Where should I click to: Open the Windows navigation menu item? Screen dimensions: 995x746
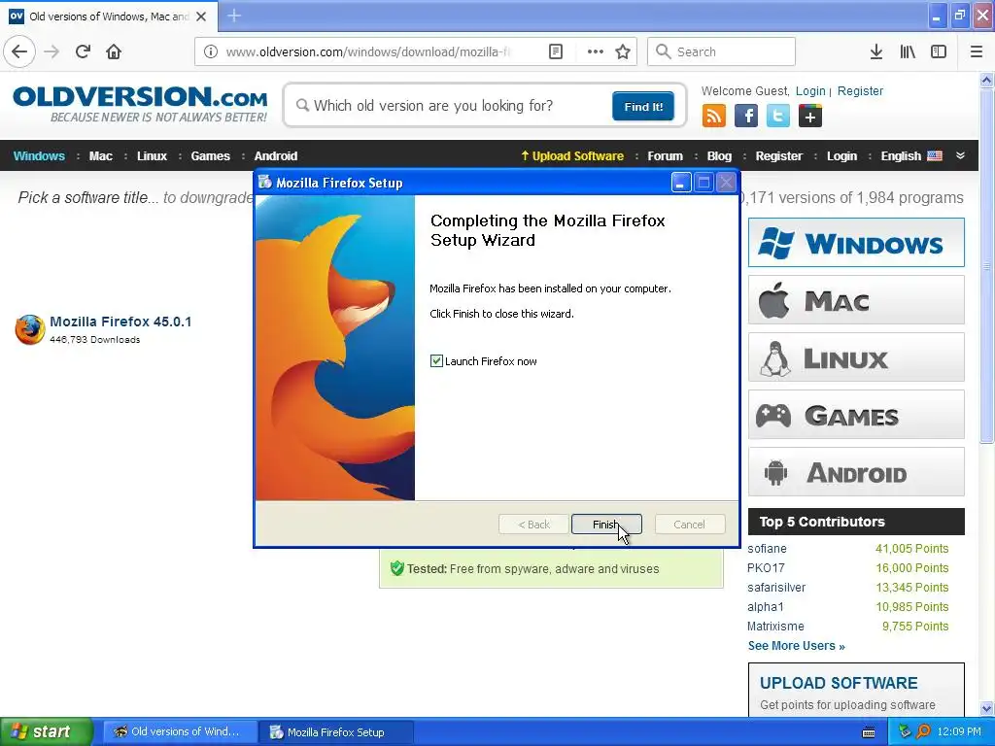coord(39,156)
